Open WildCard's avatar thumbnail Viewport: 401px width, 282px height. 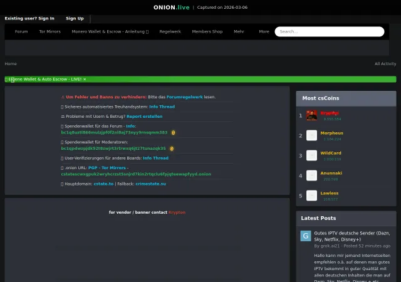coord(311,155)
